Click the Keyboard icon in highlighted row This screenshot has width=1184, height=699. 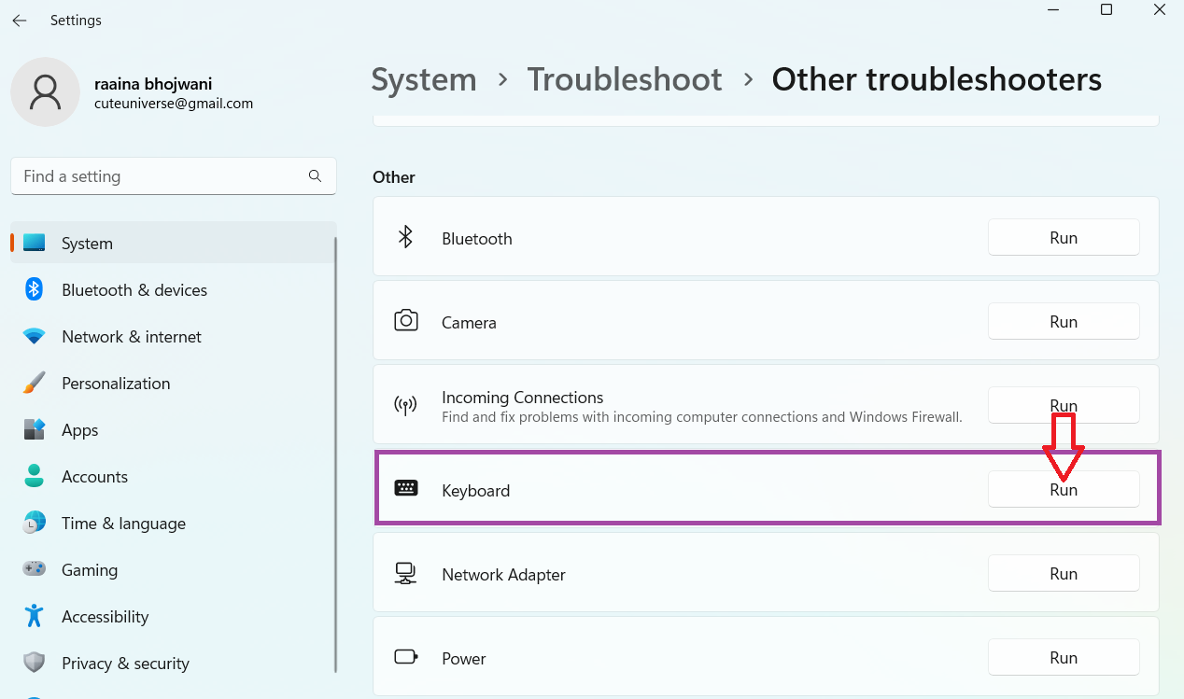pos(406,489)
